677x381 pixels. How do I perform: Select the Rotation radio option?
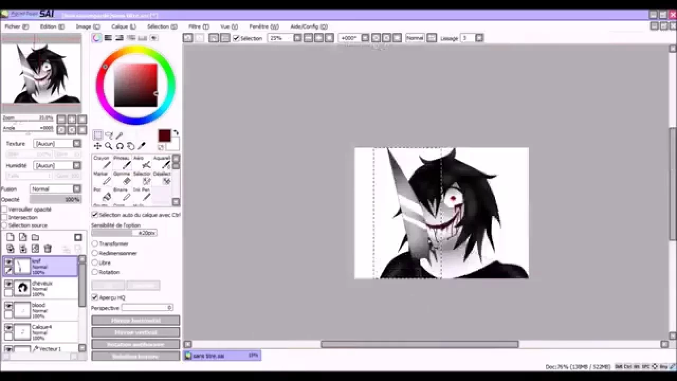click(x=95, y=272)
